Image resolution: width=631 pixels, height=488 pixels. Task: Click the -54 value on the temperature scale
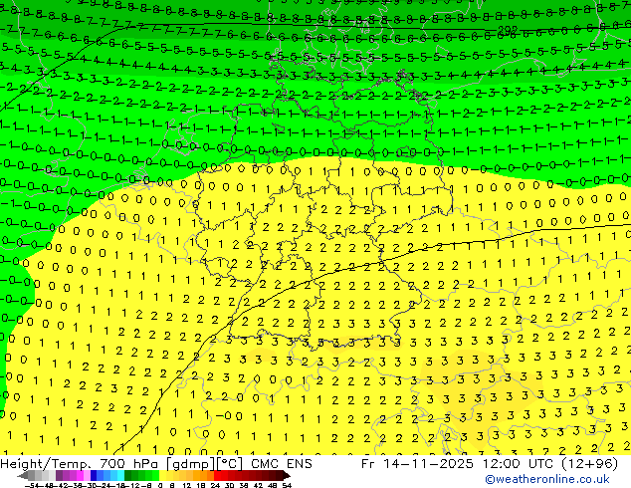coord(32,485)
